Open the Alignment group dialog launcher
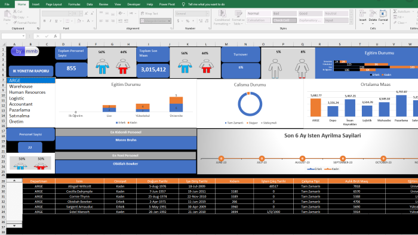This screenshot has height=235, width=418. coord(171,28)
